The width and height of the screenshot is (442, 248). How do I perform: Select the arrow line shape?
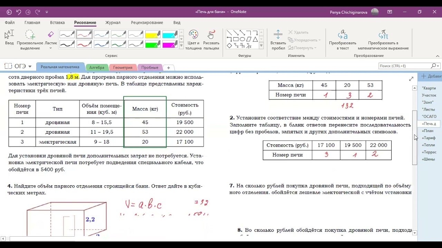click(236, 33)
